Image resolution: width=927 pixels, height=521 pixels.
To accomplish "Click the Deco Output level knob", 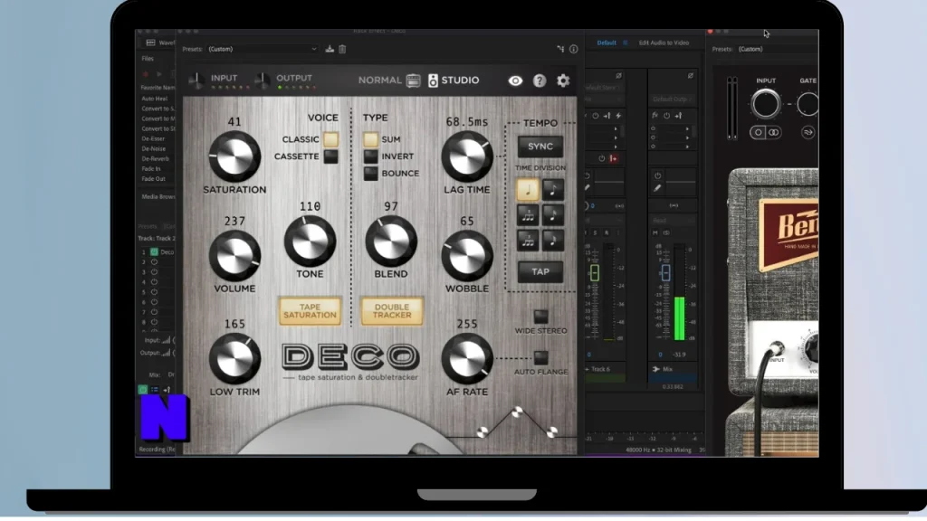I will tap(262, 80).
